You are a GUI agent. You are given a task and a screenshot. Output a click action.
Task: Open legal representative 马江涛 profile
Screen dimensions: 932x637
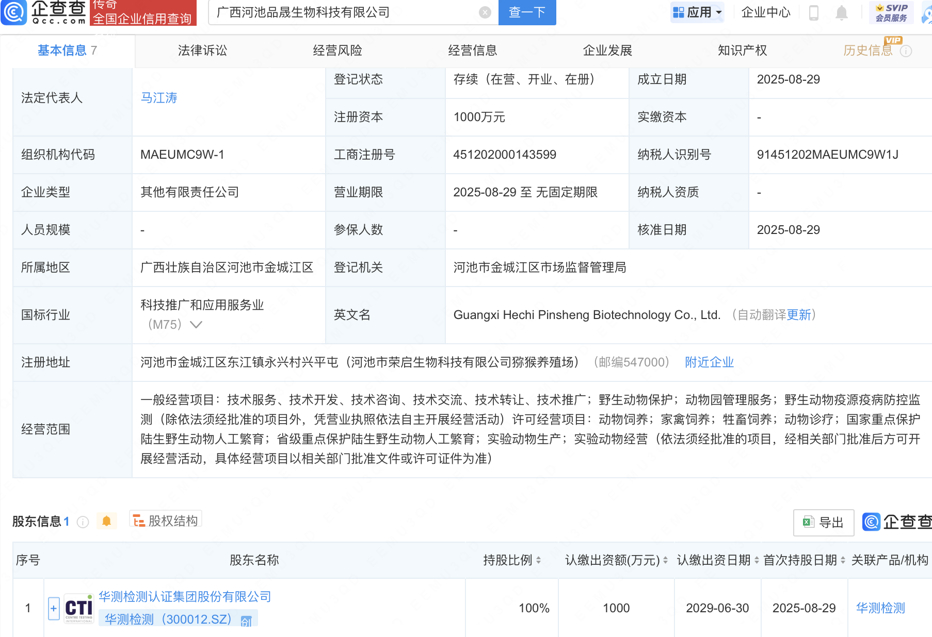(x=159, y=98)
